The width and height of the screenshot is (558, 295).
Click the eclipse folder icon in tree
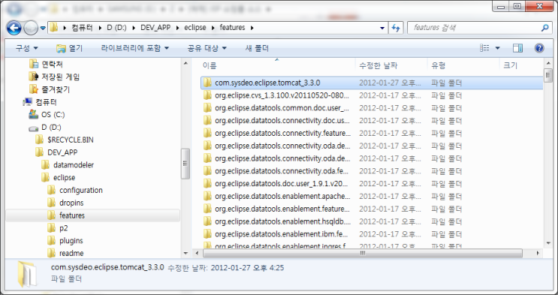45,178
